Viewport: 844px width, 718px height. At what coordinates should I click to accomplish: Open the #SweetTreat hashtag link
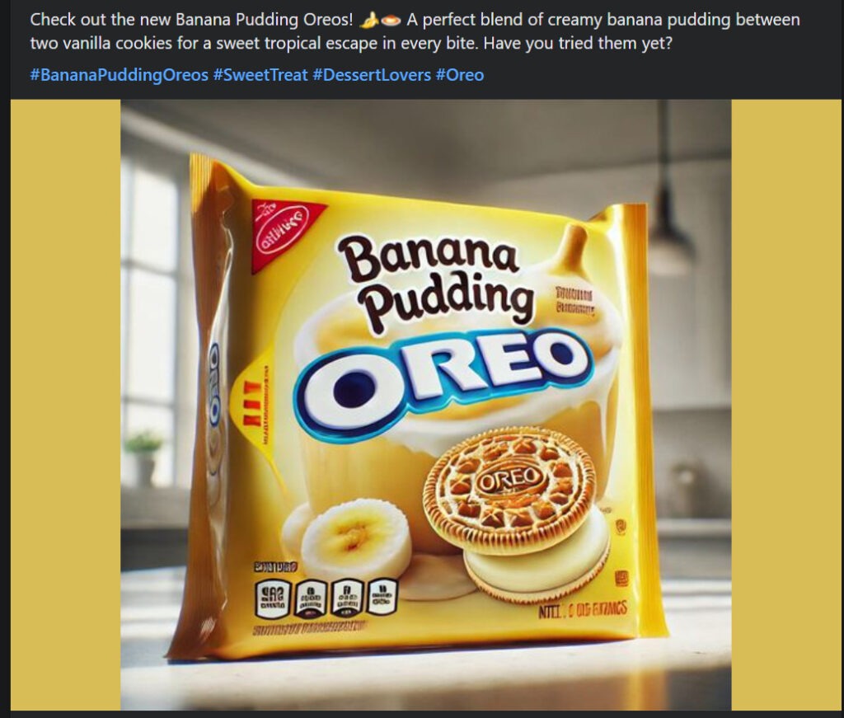pyautogui.click(x=260, y=75)
